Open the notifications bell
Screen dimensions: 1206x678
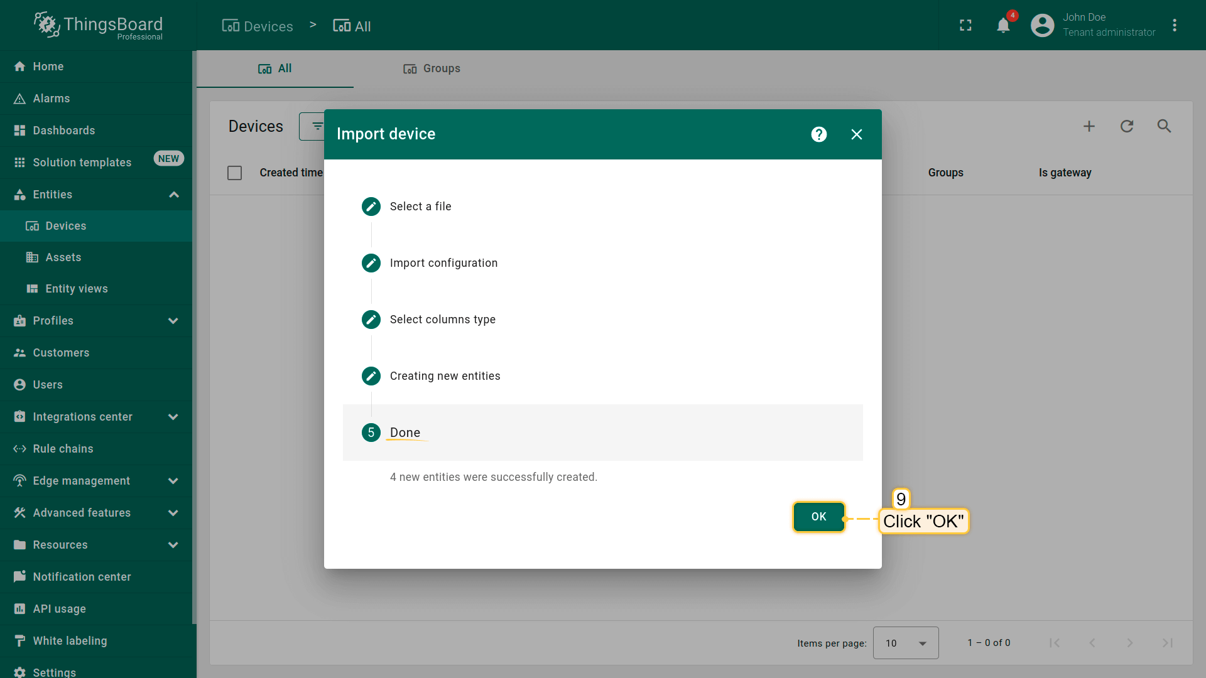coord(1003,26)
